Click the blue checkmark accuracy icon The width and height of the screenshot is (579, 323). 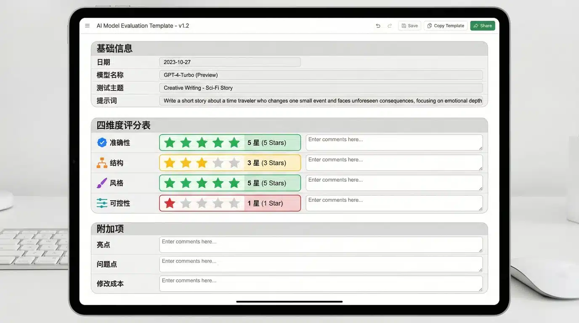coord(102,143)
